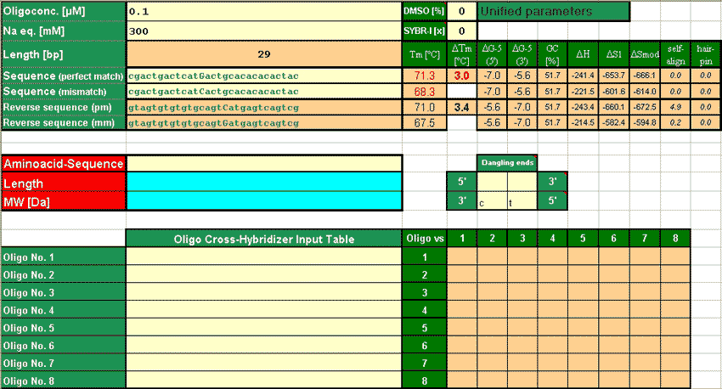Select the SYBR-I [x] value cell
The height and width of the screenshot is (389, 722).
[x=461, y=31]
